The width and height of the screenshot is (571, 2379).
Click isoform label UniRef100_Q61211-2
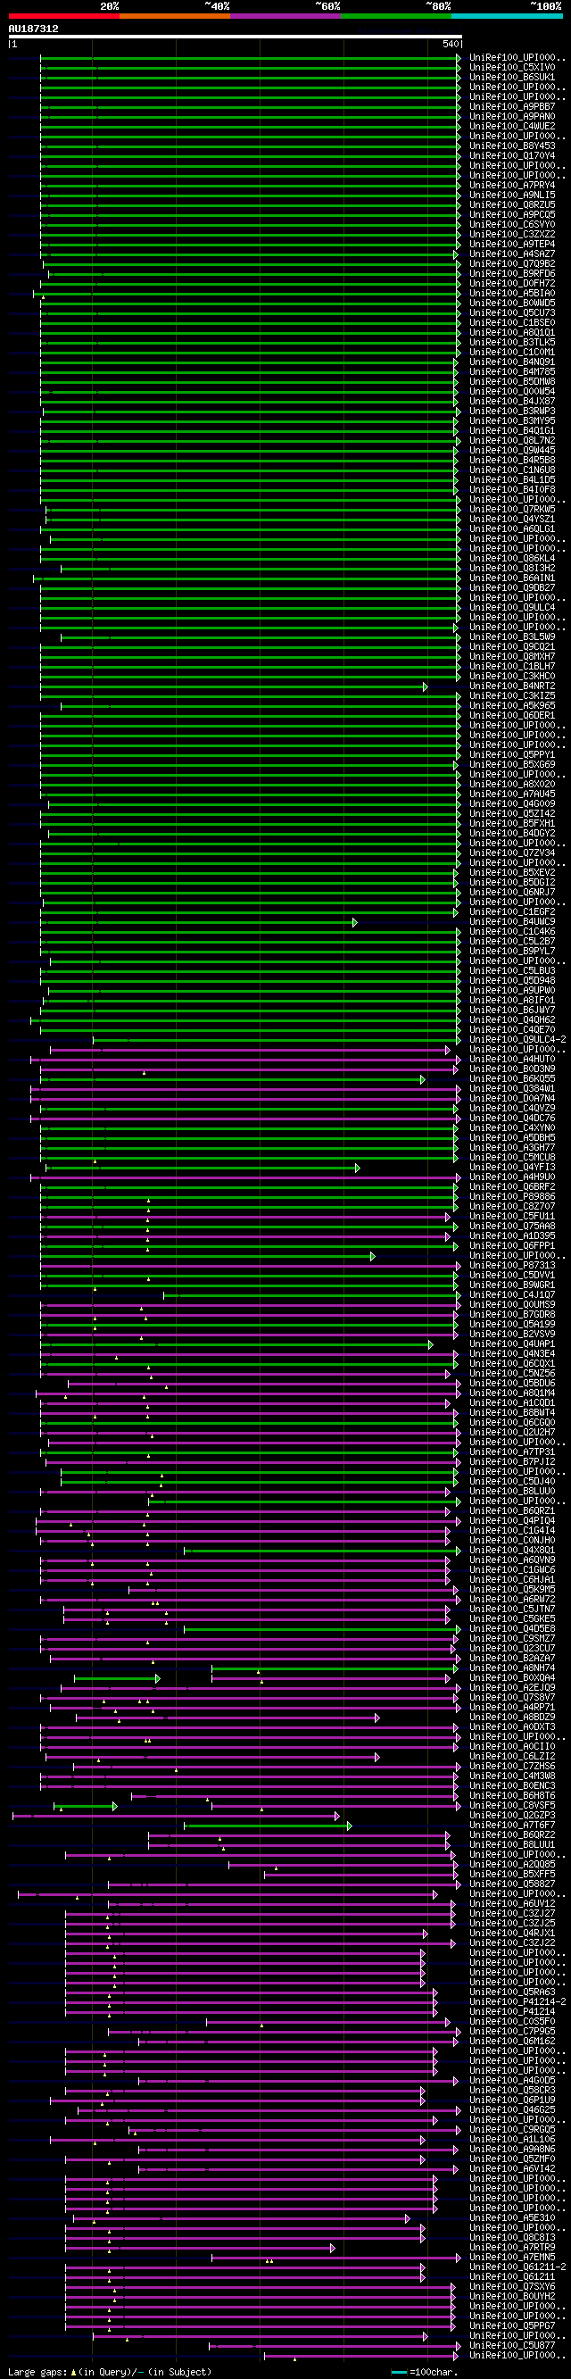tap(517, 2267)
